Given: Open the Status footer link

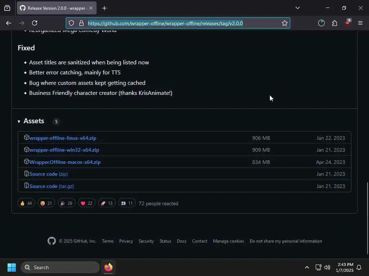Looking at the screenshot, I should (x=165, y=241).
